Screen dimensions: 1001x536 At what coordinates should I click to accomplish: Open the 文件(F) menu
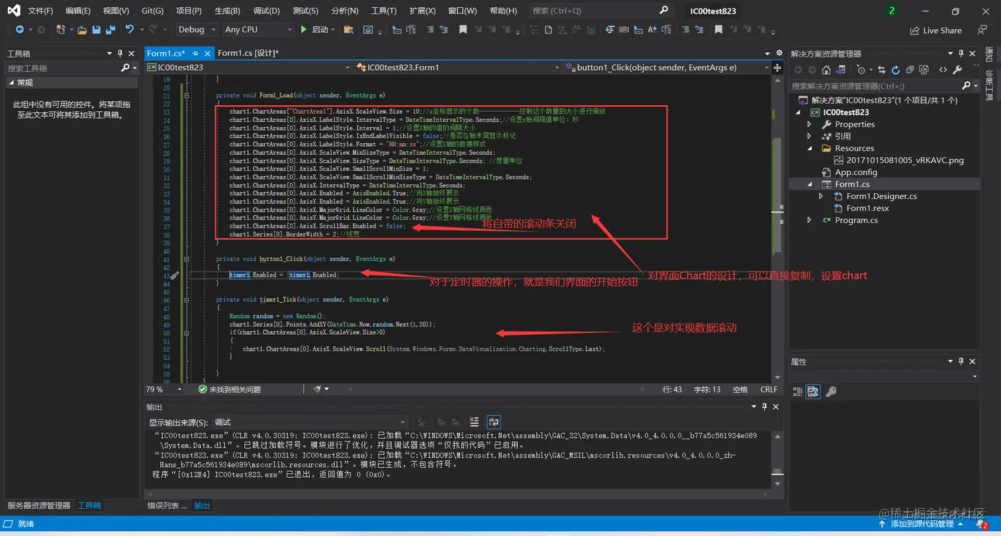[40, 11]
